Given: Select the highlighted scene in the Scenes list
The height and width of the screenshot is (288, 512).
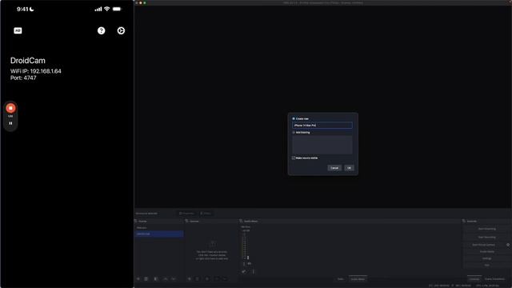Looking at the screenshot, I should (159, 234).
